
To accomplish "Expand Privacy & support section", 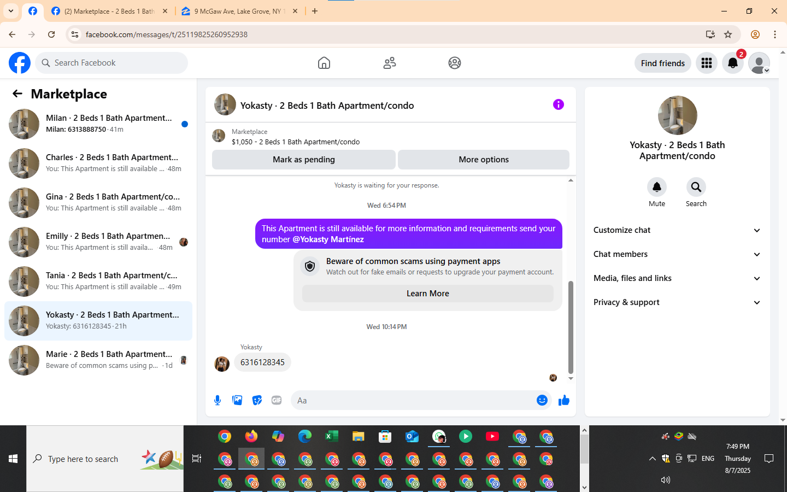I will coord(677,302).
